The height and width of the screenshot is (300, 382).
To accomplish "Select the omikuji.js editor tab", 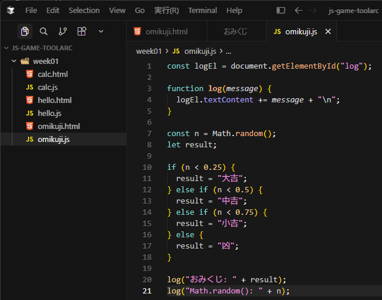I will click(301, 31).
